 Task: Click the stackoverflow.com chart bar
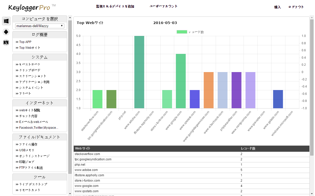97,99
